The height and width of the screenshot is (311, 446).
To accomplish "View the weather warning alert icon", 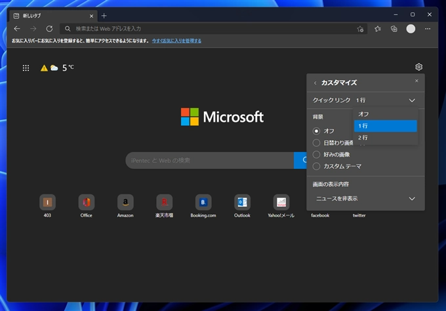I will click(44, 68).
